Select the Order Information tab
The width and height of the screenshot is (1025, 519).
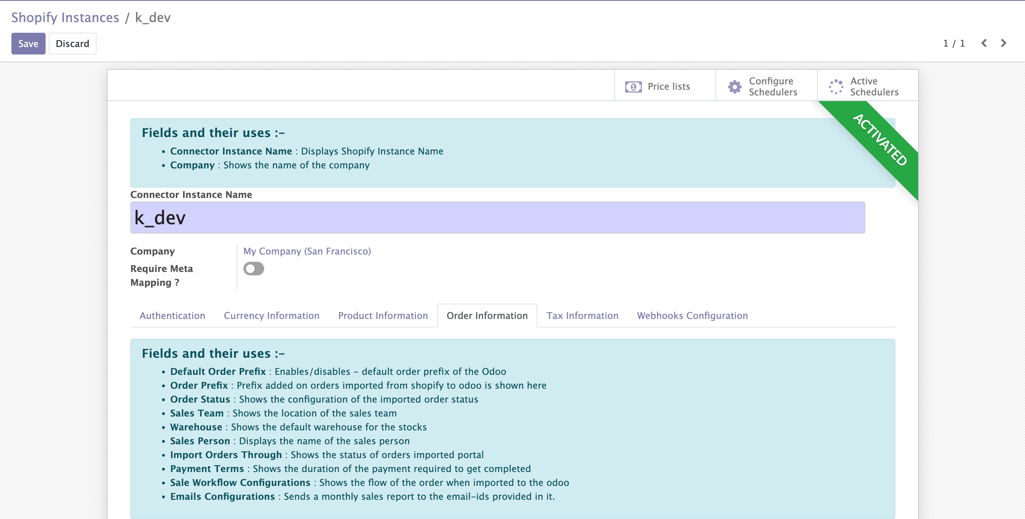click(x=487, y=316)
